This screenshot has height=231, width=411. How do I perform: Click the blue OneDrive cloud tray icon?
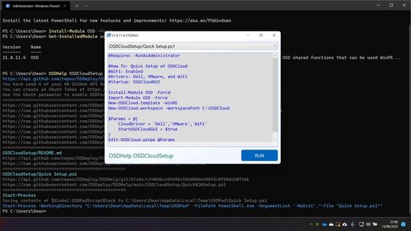click(x=324, y=224)
